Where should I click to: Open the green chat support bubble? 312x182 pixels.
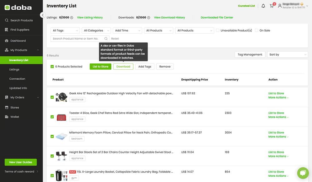(x=303, y=173)
